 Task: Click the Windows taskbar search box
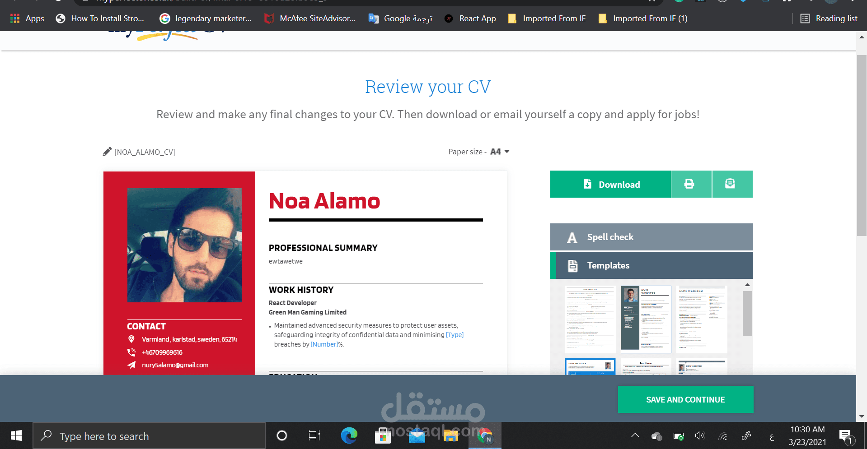pos(149,436)
